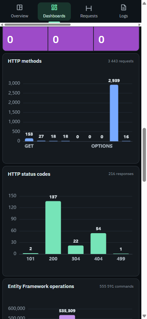The width and height of the screenshot is (147, 319).
Task: Click the '3 443 requests' count
Action: pyautogui.click(x=121, y=61)
